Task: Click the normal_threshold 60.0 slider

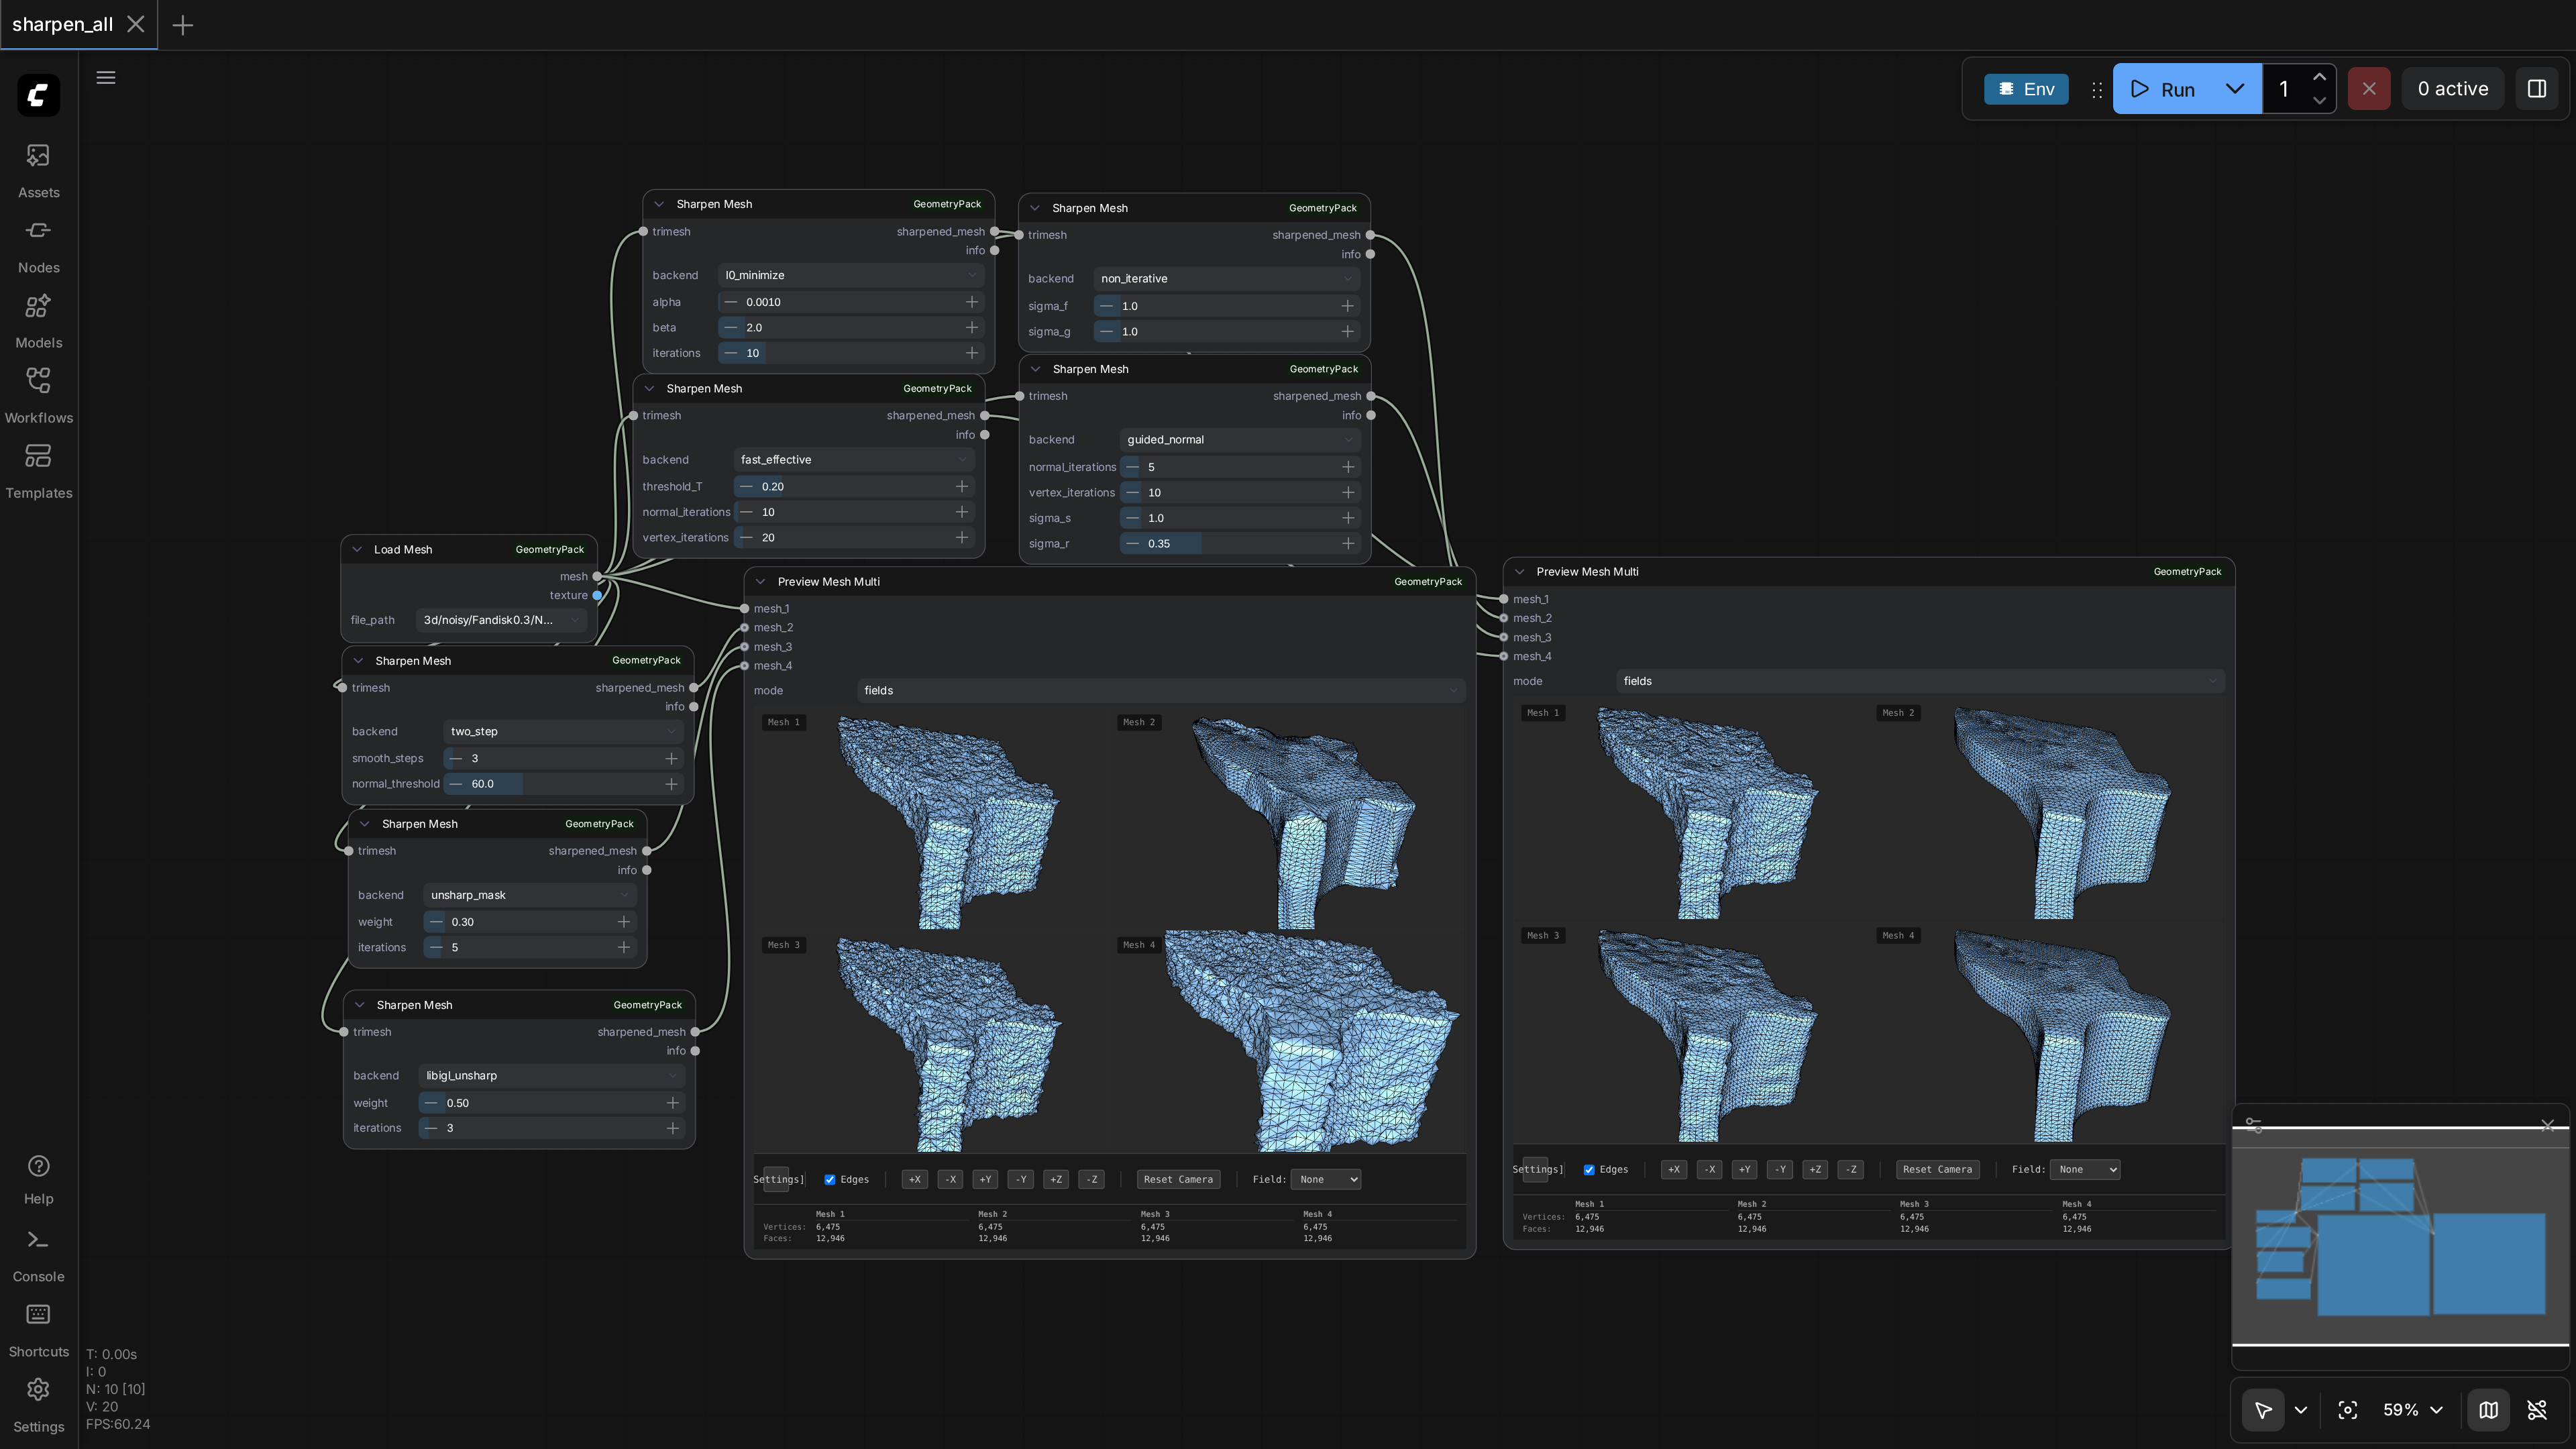Action: pos(563,783)
